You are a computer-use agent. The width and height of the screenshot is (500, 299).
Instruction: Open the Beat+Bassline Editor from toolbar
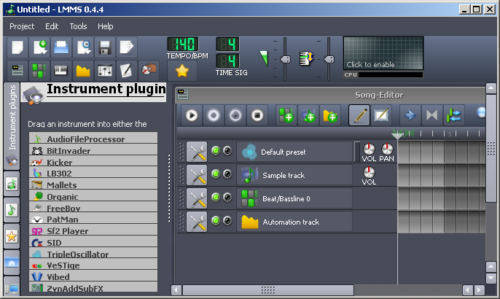pyautogui.click(x=39, y=71)
